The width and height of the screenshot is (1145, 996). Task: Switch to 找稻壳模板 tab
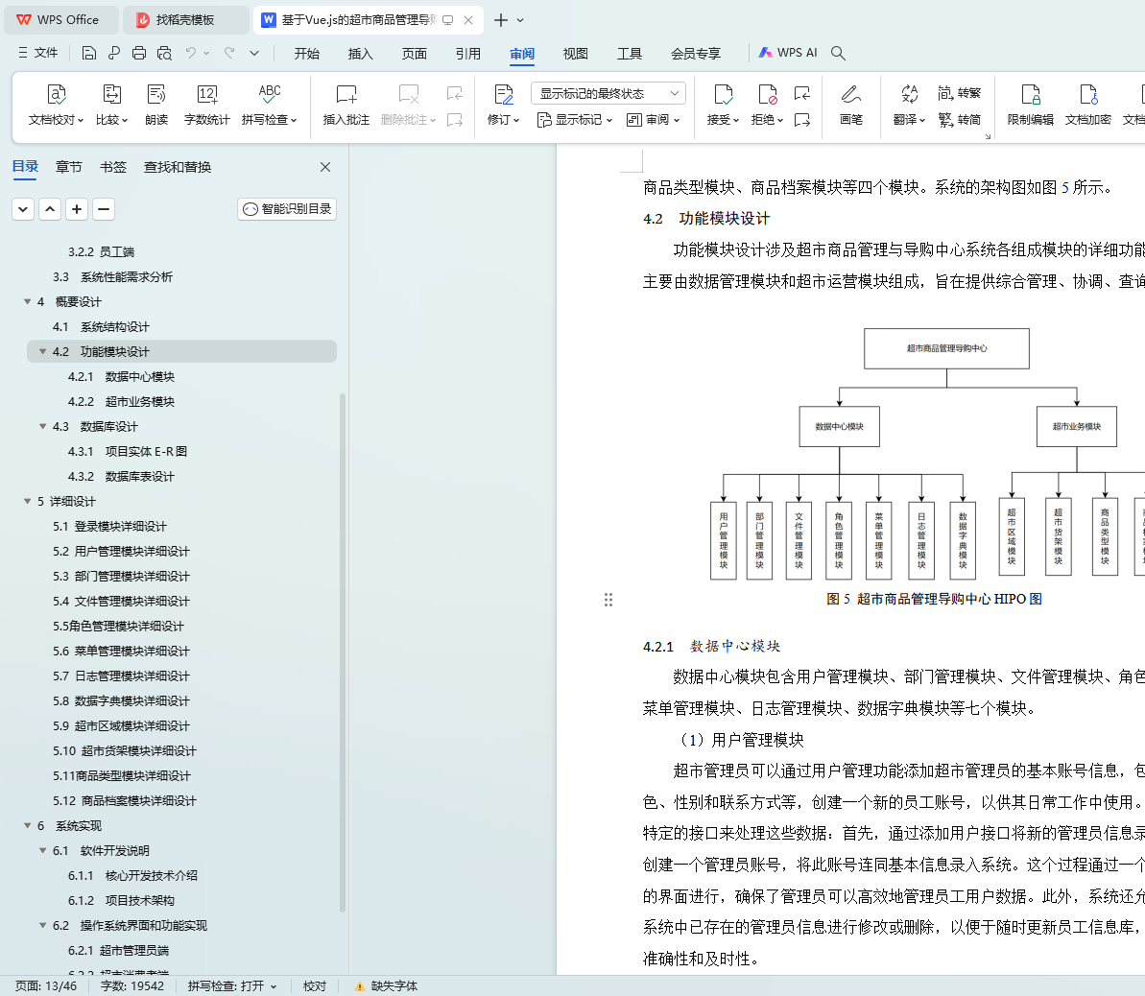pyautogui.click(x=185, y=20)
